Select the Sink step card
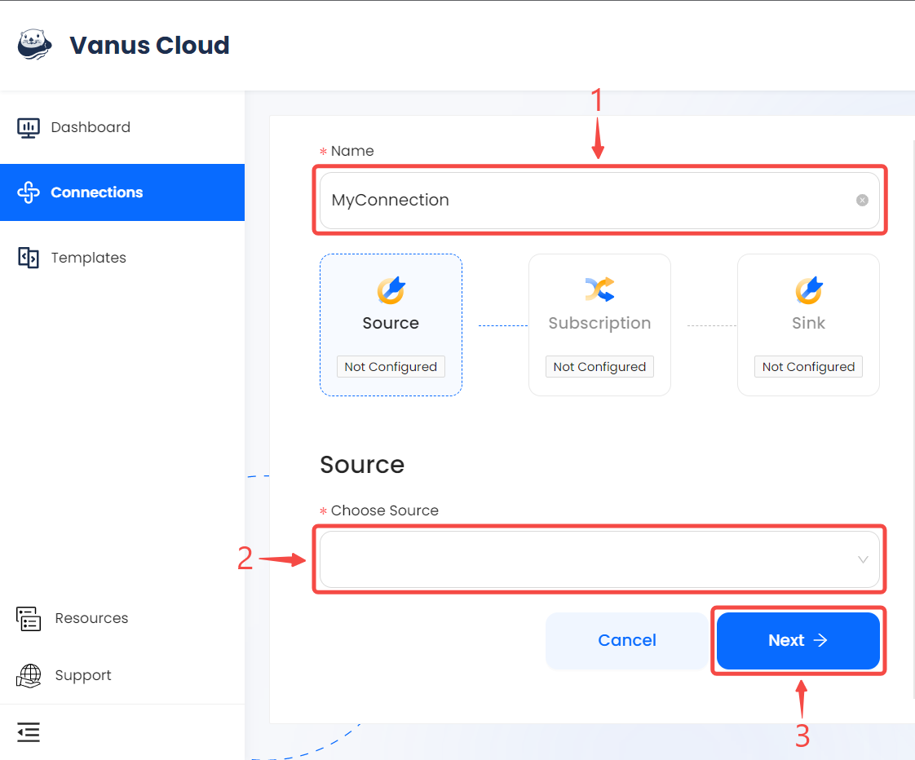Screen dimensions: 915x760 [808, 325]
